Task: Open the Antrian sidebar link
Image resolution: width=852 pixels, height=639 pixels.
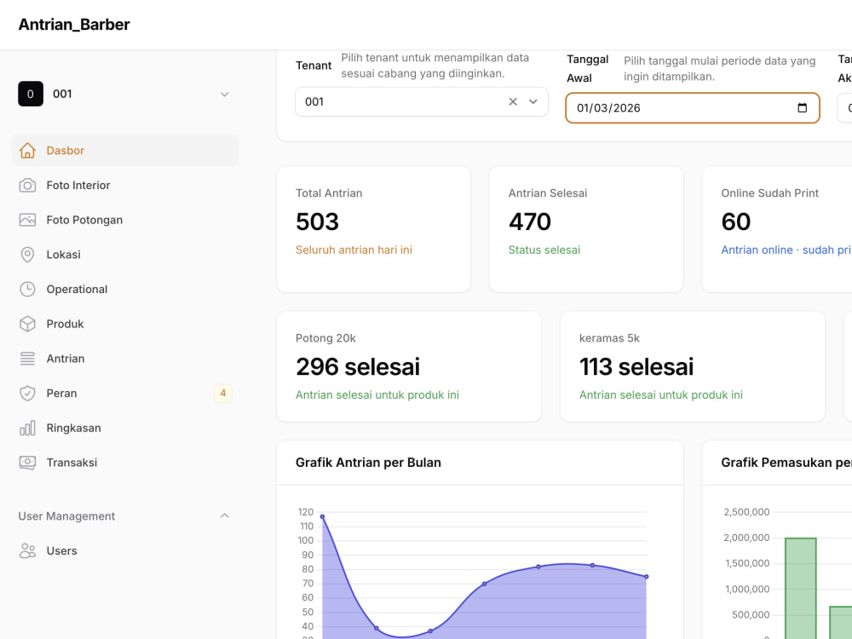Action: click(125, 359)
